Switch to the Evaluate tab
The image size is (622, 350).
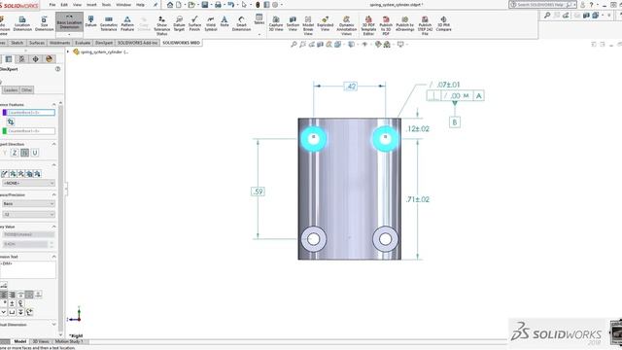[83, 43]
